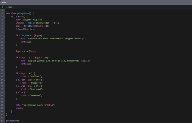The width and height of the screenshot is (192, 123).
Task: Click line number 37 in the gutter
Action: pos(2,121)
